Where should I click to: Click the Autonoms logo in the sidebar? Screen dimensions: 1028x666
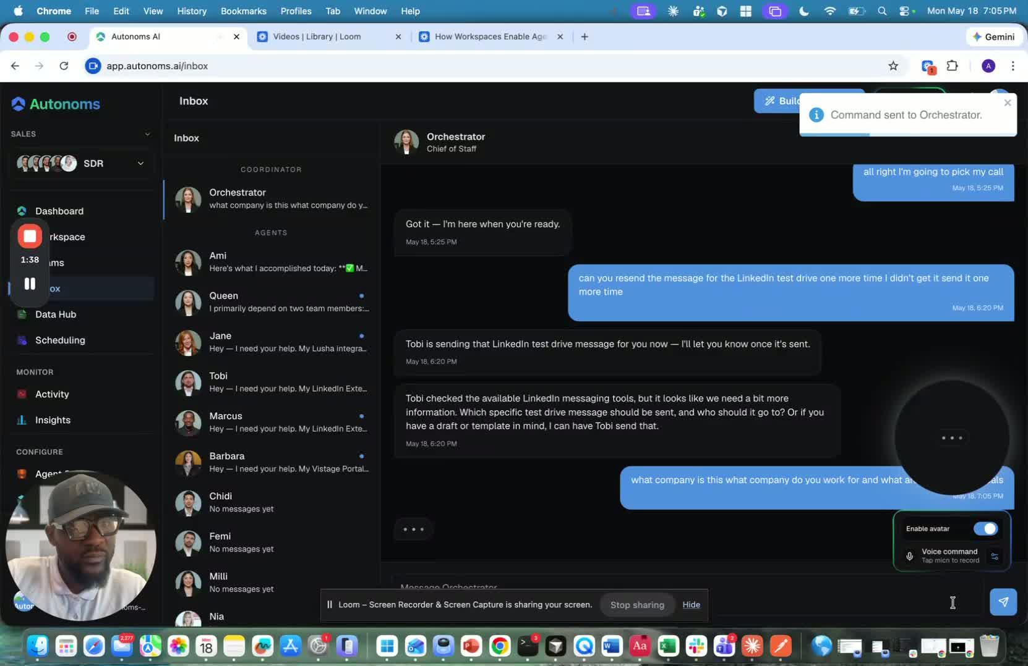point(56,104)
